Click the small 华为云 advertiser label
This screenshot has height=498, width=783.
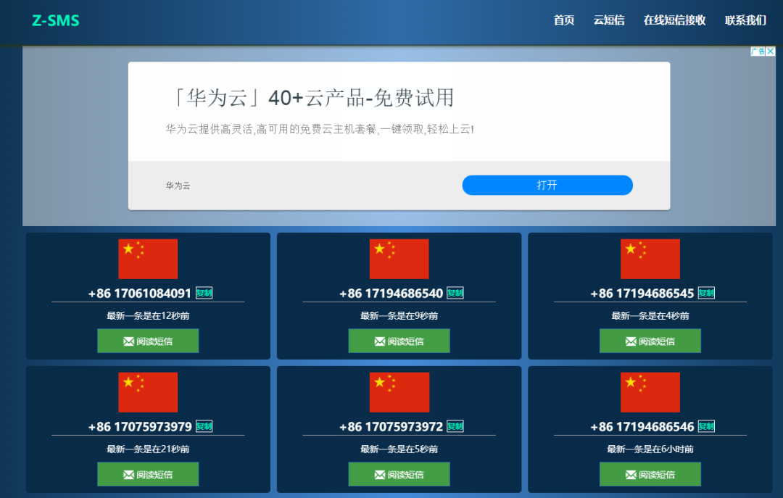point(178,186)
